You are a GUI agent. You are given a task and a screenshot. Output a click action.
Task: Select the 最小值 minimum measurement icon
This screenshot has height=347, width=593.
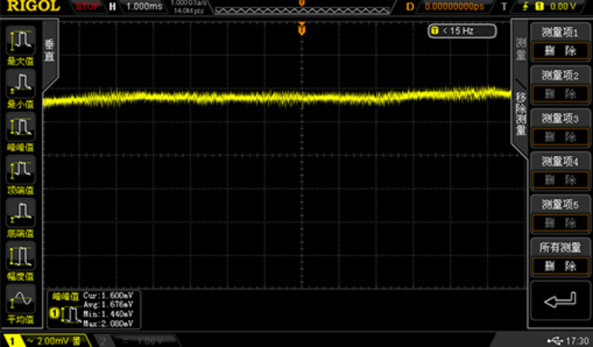(x=20, y=84)
